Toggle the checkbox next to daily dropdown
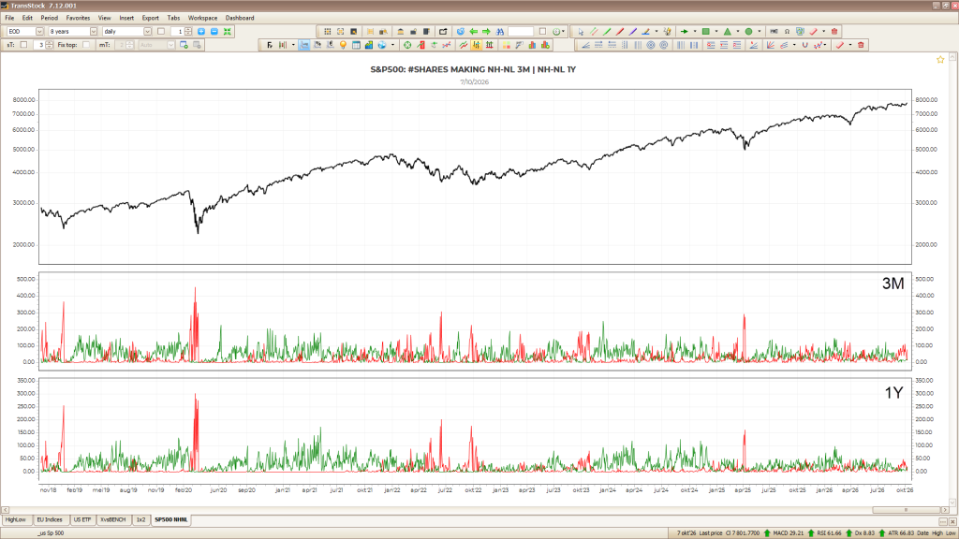 click(161, 31)
